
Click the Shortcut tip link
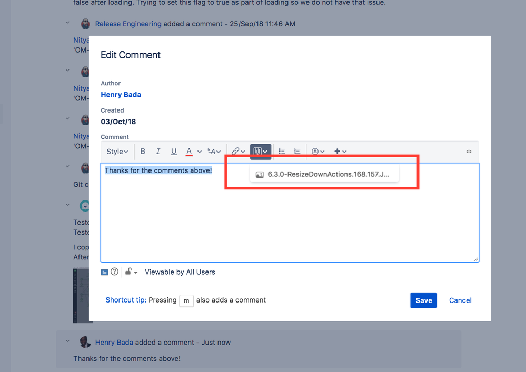(x=126, y=300)
